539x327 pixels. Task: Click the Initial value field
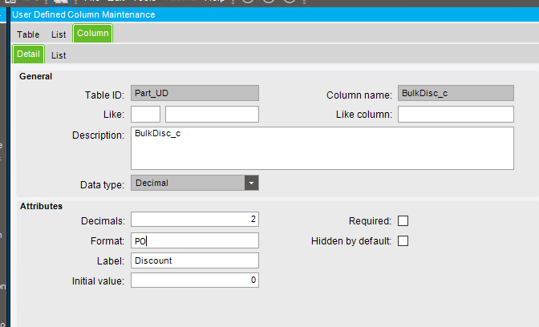point(195,280)
